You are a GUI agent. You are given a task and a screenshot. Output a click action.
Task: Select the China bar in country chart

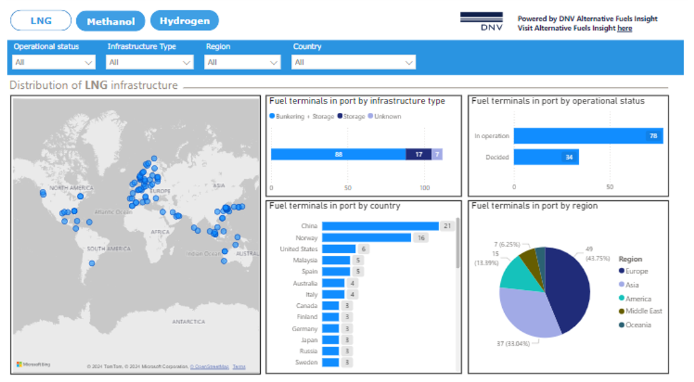[380, 226]
